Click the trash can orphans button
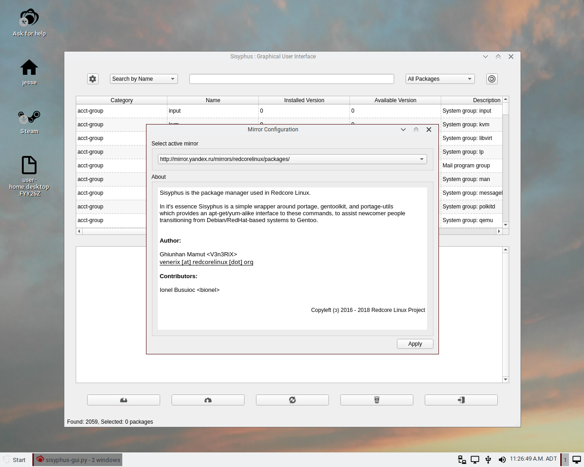Viewport: 584px width, 467px height. pyautogui.click(x=377, y=400)
